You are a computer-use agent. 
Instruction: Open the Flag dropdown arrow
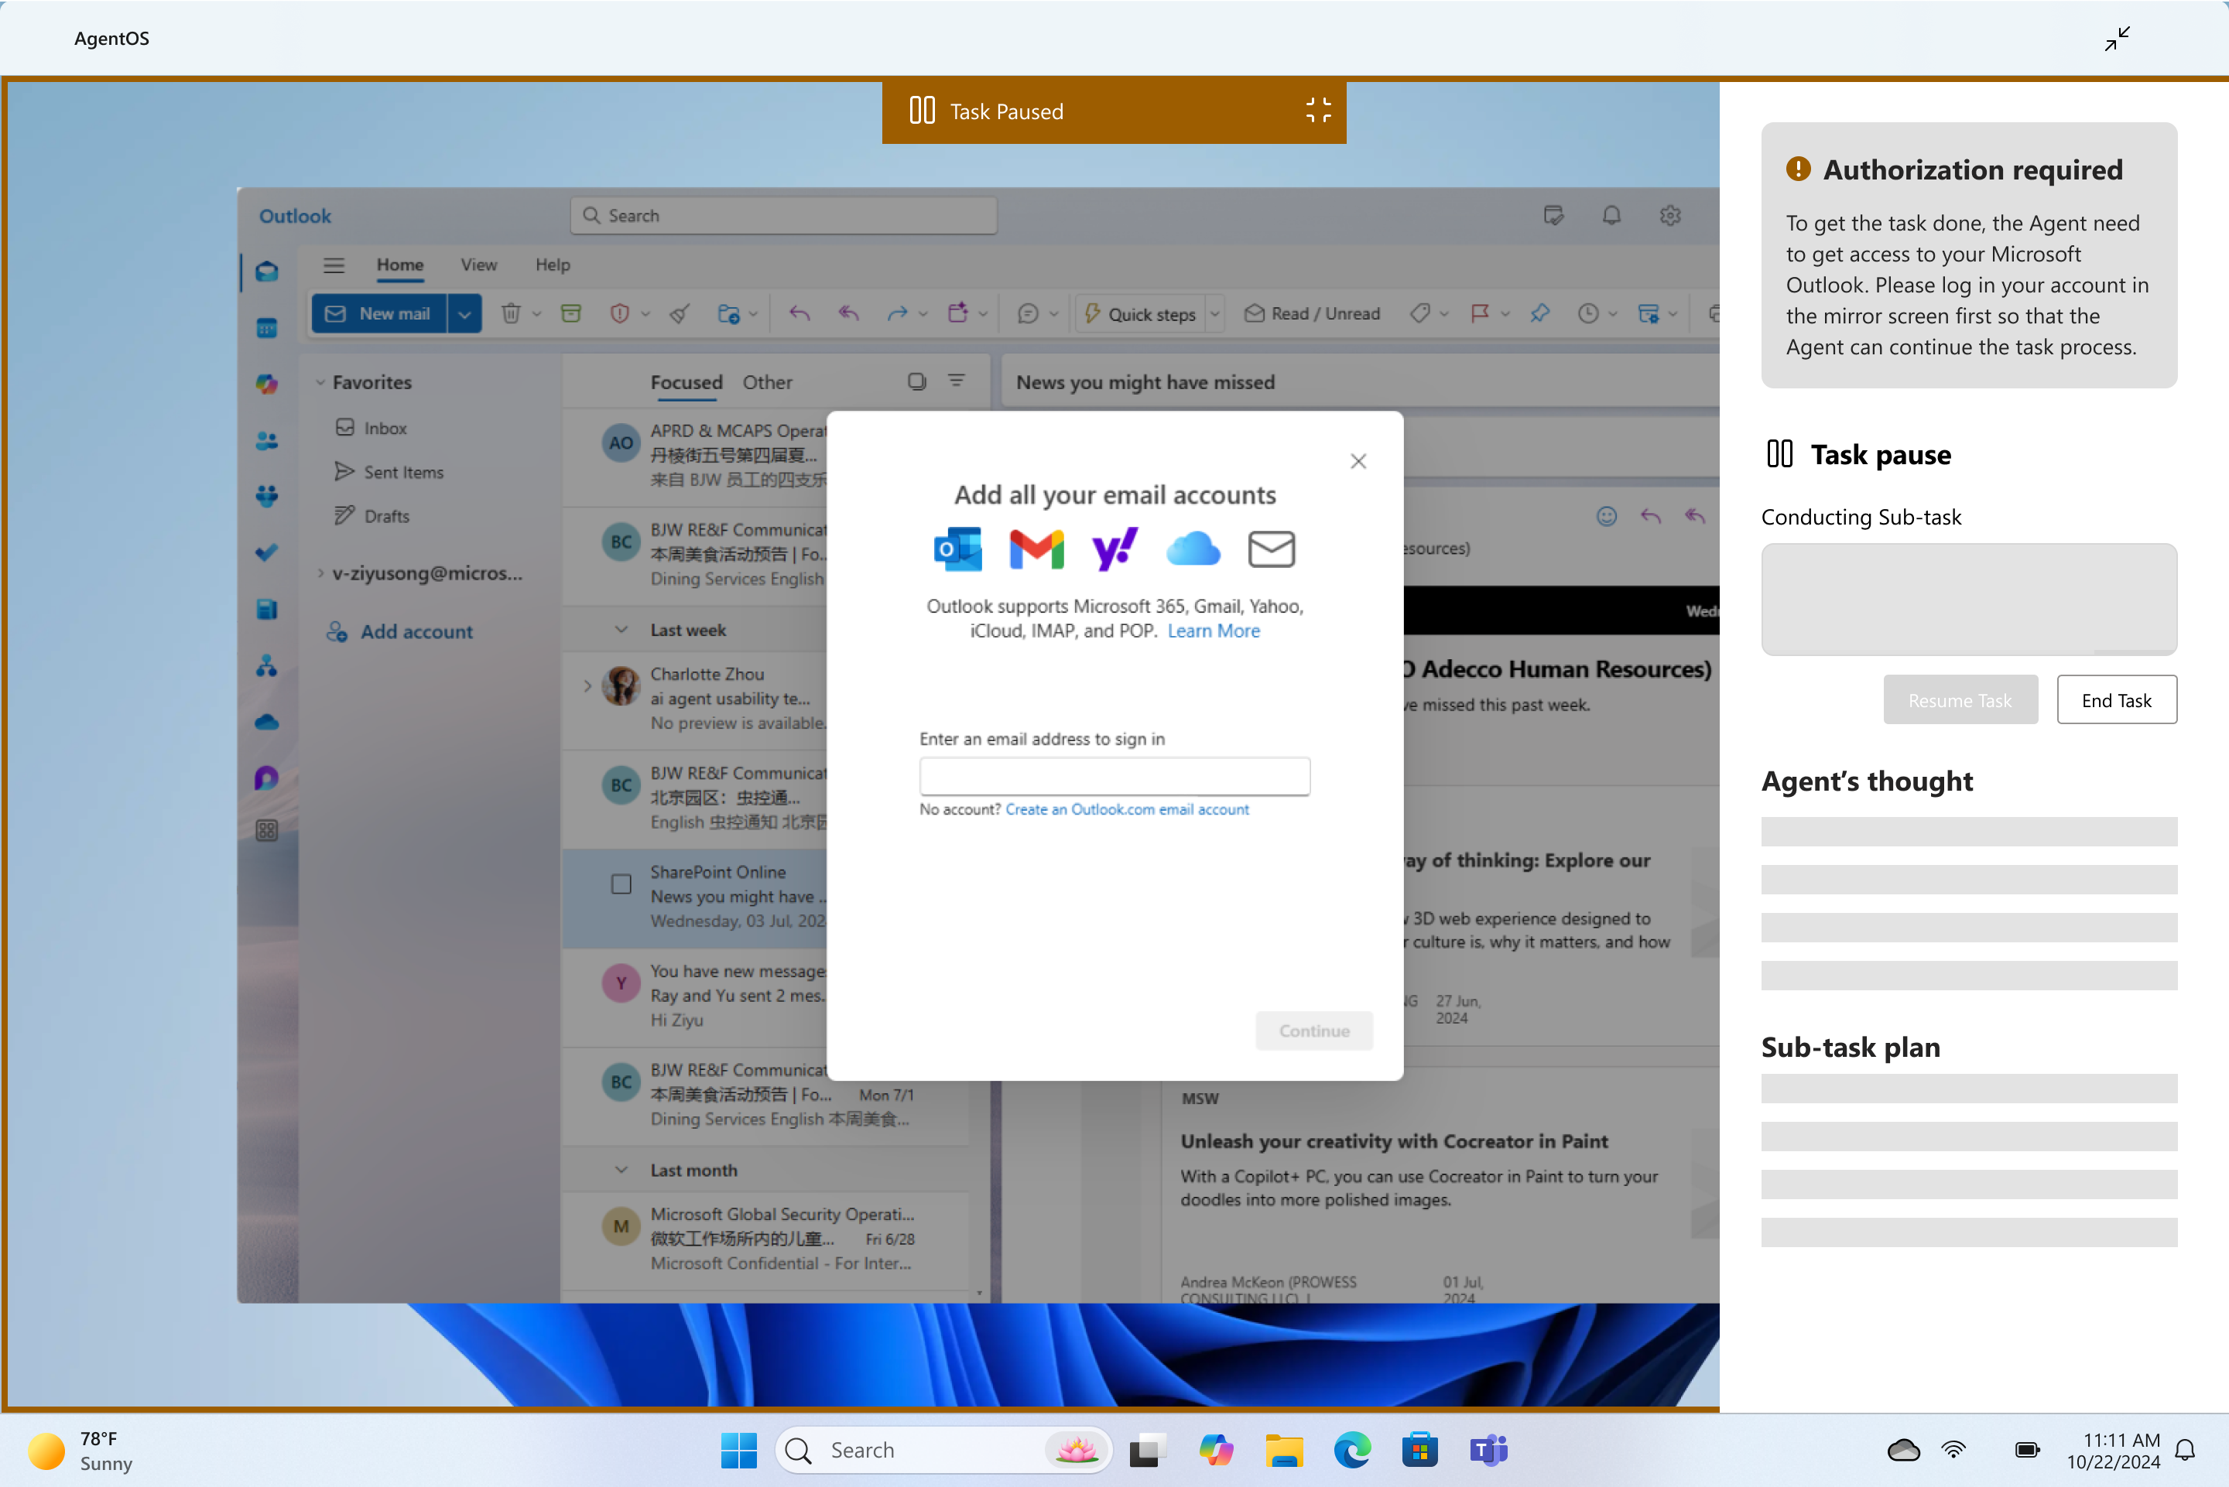(x=1505, y=314)
